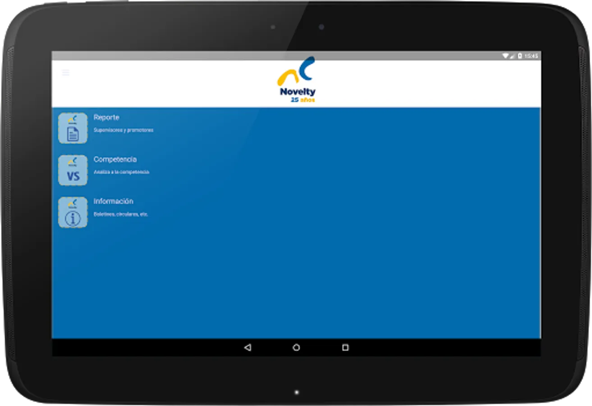Tap the Competencia VS icon tile
The width and height of the screenshot is (592, 406).
(x=73, y=170)
